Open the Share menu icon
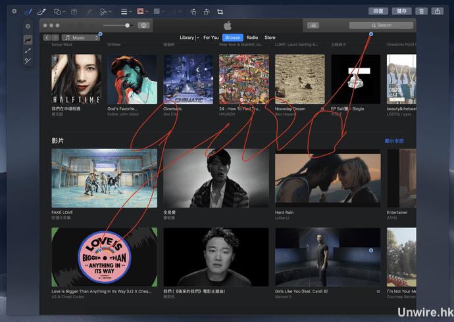454x322 pixels. pyautogui.click(x=438, y=11)
